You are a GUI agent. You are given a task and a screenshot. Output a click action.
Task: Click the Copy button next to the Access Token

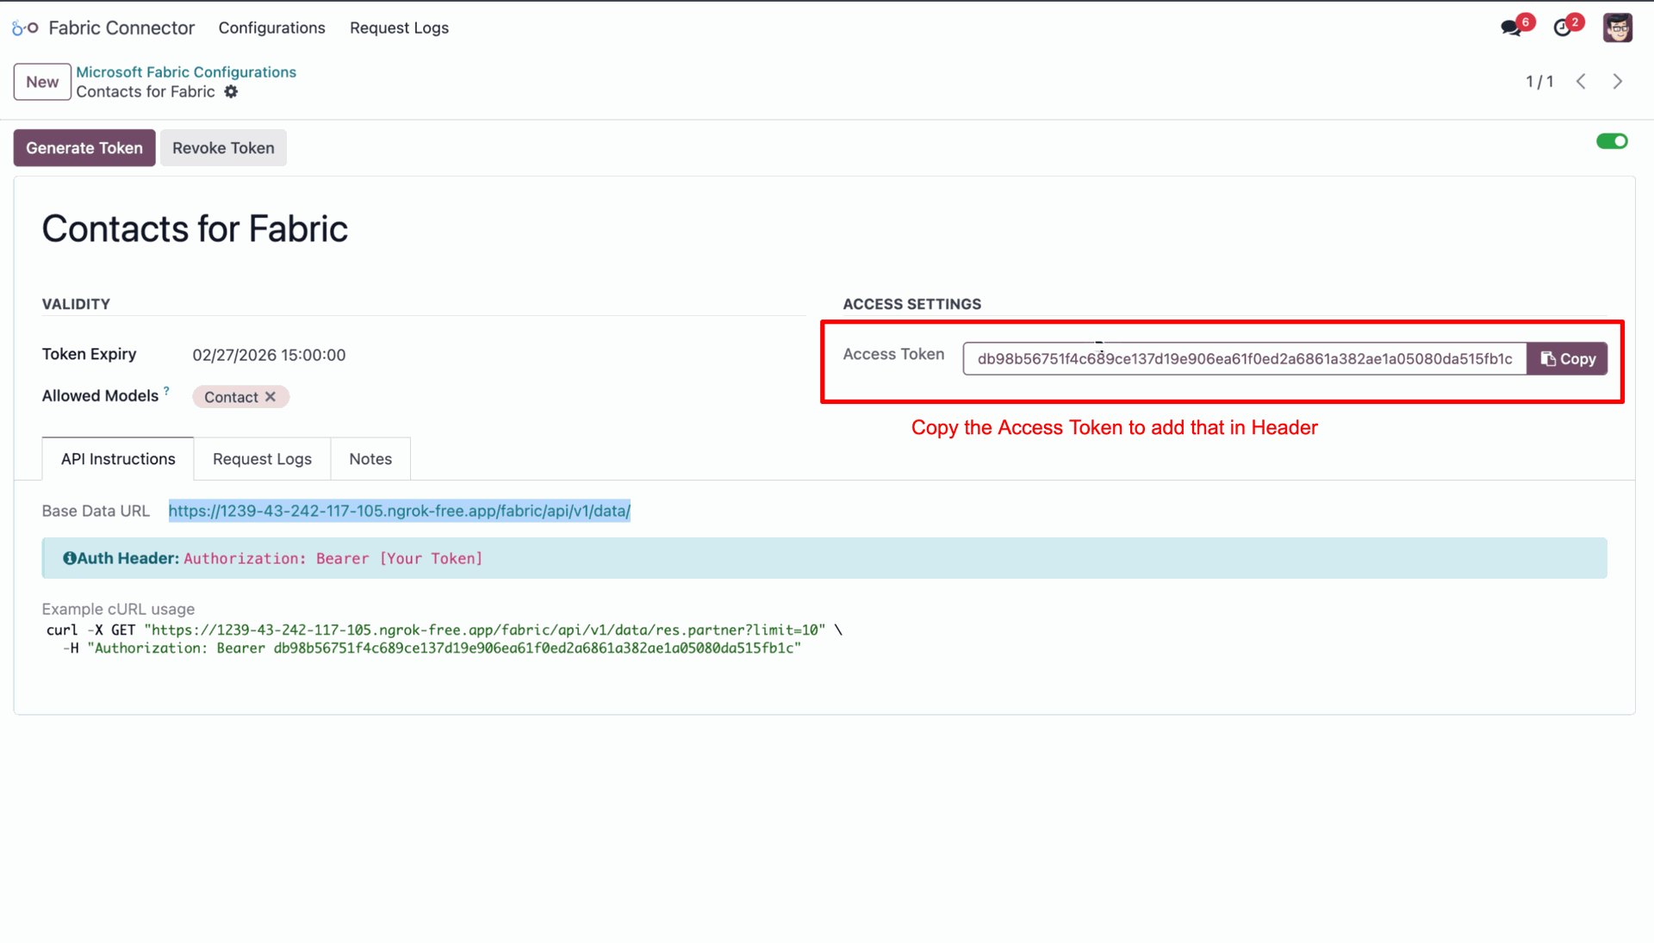pos(1567,359)
